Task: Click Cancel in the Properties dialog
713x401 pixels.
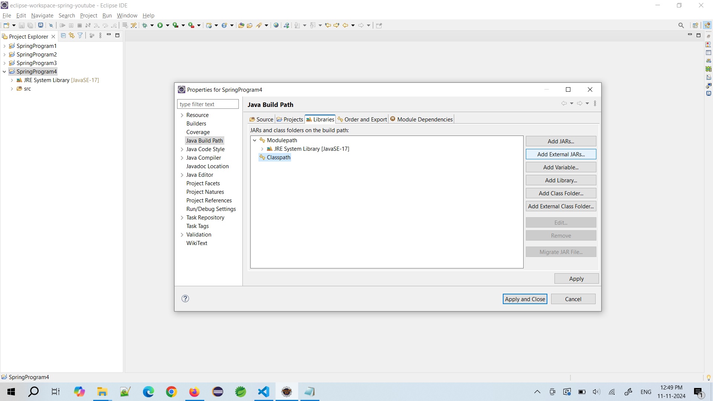Action: click(573, 299)
